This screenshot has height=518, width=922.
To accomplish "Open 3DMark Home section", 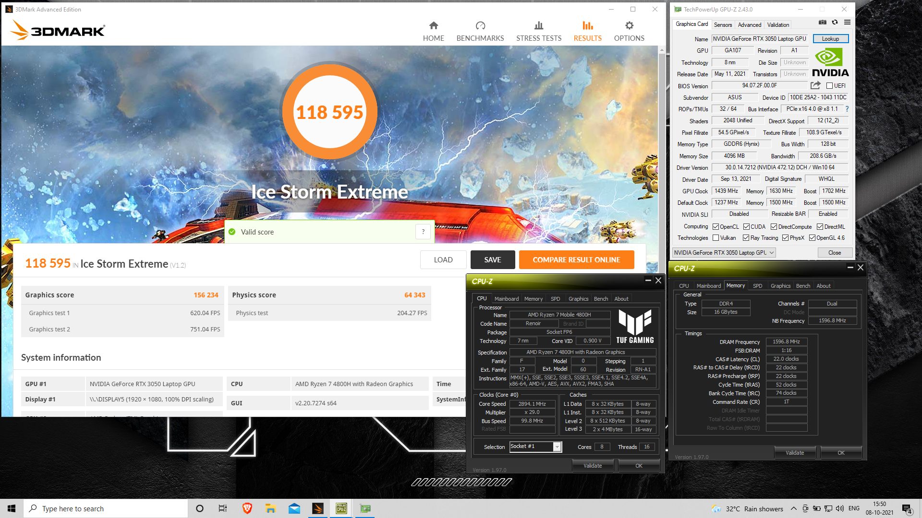I will pos(433,32).
